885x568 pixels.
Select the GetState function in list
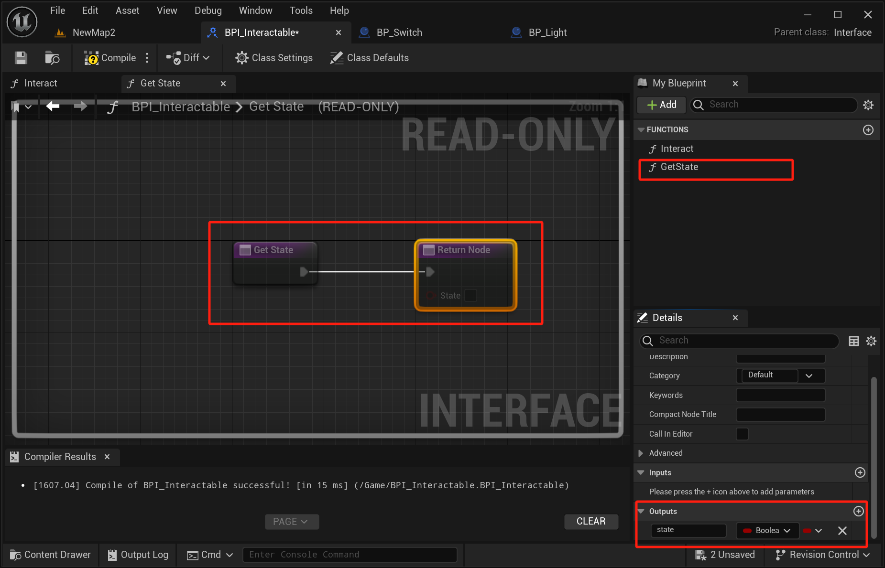(679, 167)
